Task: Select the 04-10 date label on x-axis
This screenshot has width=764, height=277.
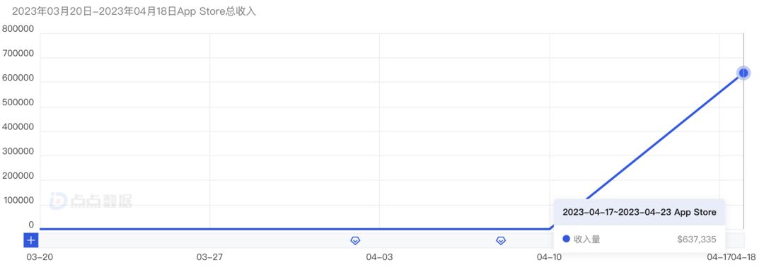Action: click(550, 257)
